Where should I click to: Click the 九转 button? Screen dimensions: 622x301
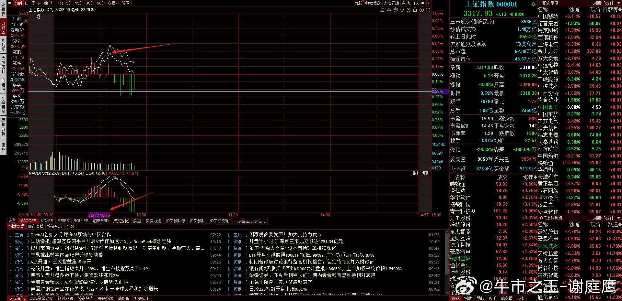[x=359, y=3]
